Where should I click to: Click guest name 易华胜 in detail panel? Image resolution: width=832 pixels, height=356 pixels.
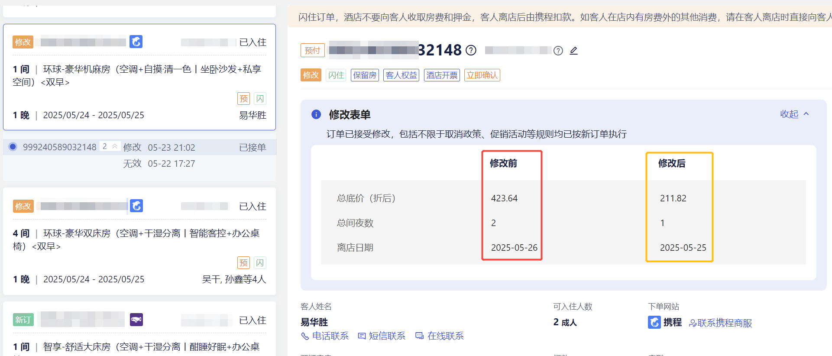pos(314,322)
